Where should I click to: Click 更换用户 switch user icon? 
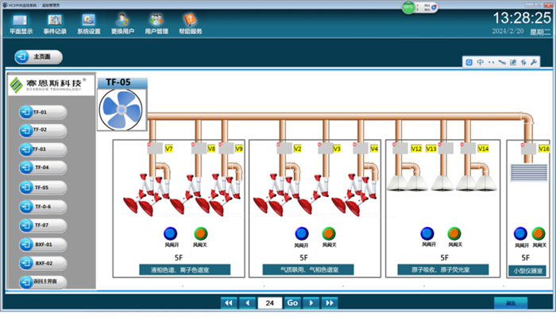[122, 23]
